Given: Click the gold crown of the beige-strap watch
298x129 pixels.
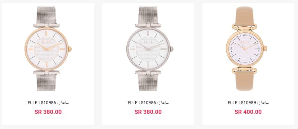Looking at the screenshot, I should pos(265,48).
